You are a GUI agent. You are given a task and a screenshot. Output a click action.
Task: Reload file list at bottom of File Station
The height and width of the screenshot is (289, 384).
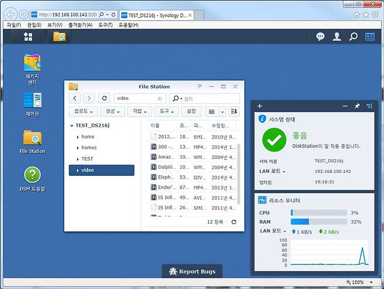pos(234,222)
